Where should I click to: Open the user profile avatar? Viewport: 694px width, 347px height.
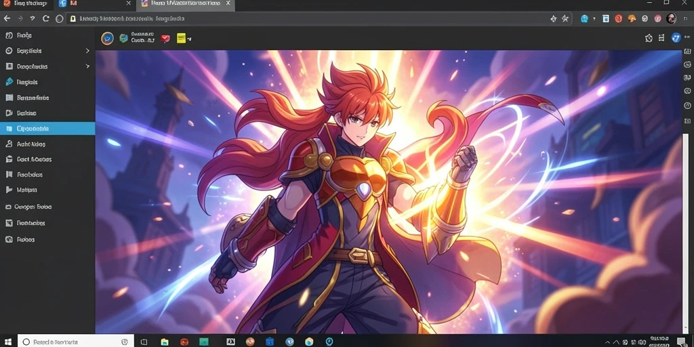tap(671, 18)
